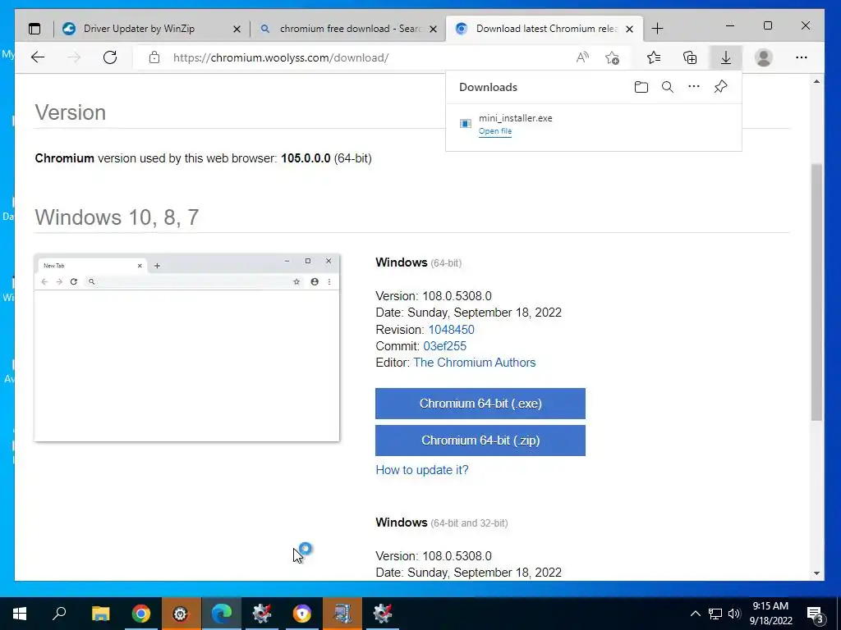Open the user profile menu
The image size is (841, 630).
pos(763,57)
